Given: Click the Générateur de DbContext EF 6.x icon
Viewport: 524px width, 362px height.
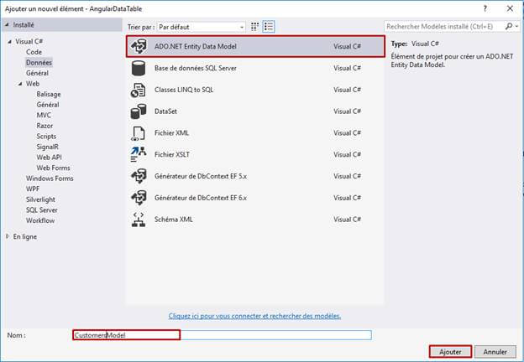Looking at the screenshot, I should [x=139, y=198].
